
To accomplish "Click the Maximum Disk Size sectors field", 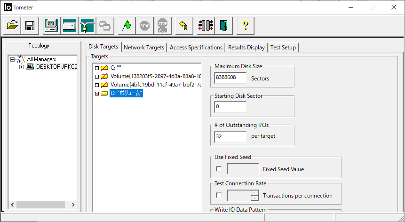I will coord(230,78).
